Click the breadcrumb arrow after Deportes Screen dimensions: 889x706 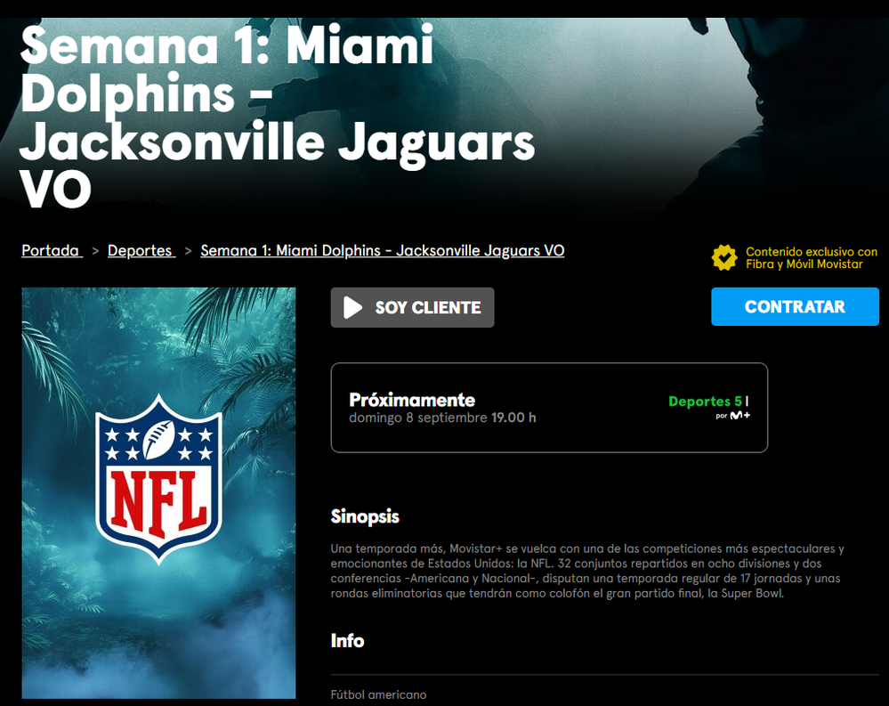click(x=189, y=251)
